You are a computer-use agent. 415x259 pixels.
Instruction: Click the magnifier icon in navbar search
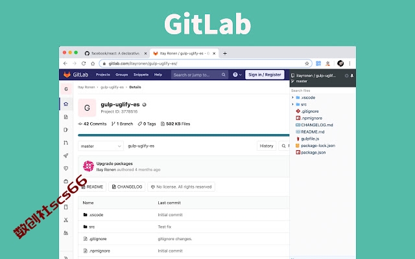tap(223, 75)
